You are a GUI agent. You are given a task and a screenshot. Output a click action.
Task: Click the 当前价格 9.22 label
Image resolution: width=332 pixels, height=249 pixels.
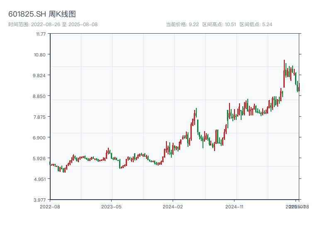(x=183, y=24)
